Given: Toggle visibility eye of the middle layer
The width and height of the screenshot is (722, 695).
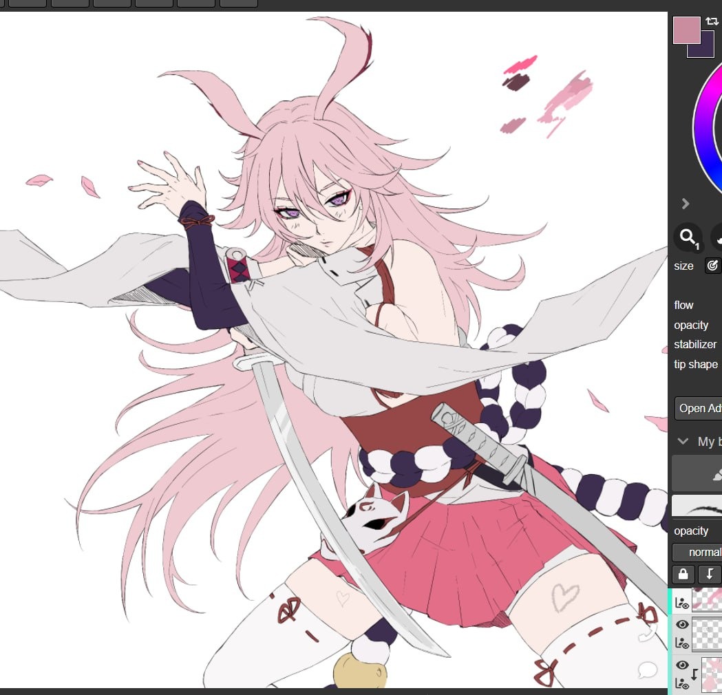Looking at the screenshot, I should pyautogui.click(x=682, y=625).
